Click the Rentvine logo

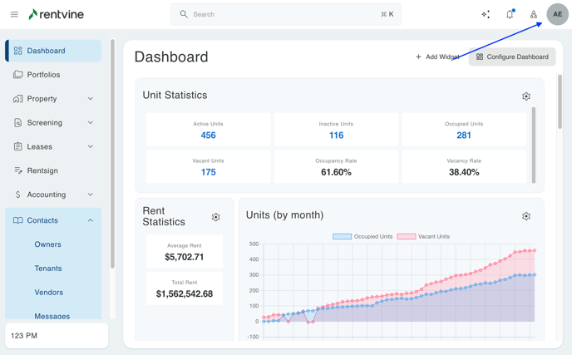pyautogui.click(x=56, y=14)
